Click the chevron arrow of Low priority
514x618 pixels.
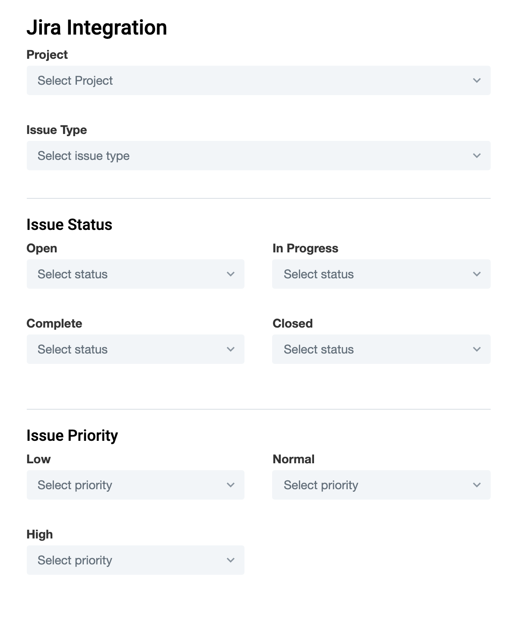pos(231,485)
